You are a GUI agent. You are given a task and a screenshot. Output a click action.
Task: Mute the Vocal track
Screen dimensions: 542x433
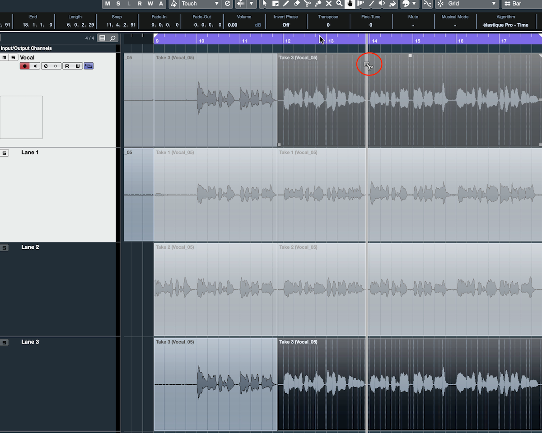coord(5,57)
